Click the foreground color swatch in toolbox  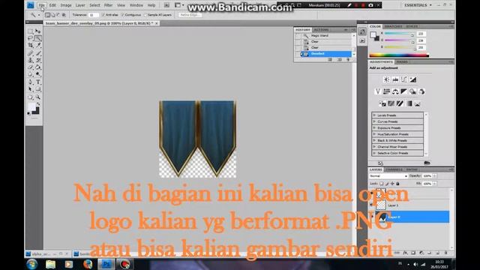tap(31, 107)
